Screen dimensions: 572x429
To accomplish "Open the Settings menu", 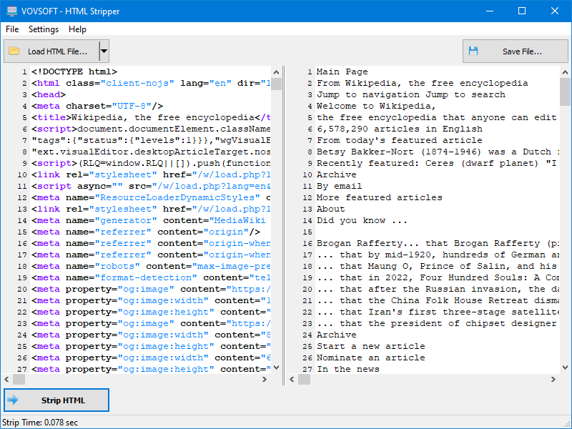I will pyautogui.click(x=43, y=29).
